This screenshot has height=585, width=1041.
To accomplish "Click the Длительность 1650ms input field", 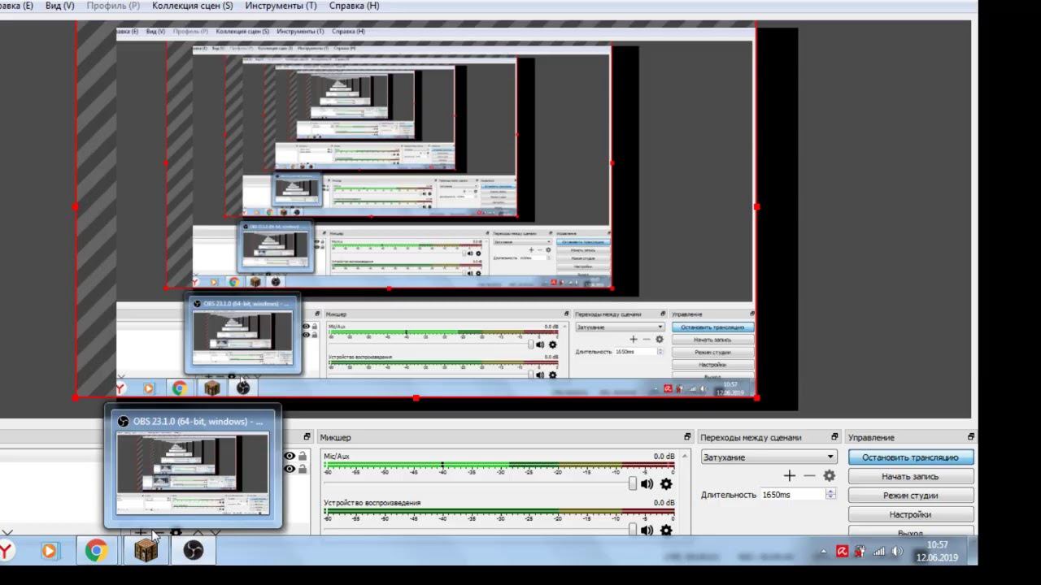I will (x=792, y=494).
